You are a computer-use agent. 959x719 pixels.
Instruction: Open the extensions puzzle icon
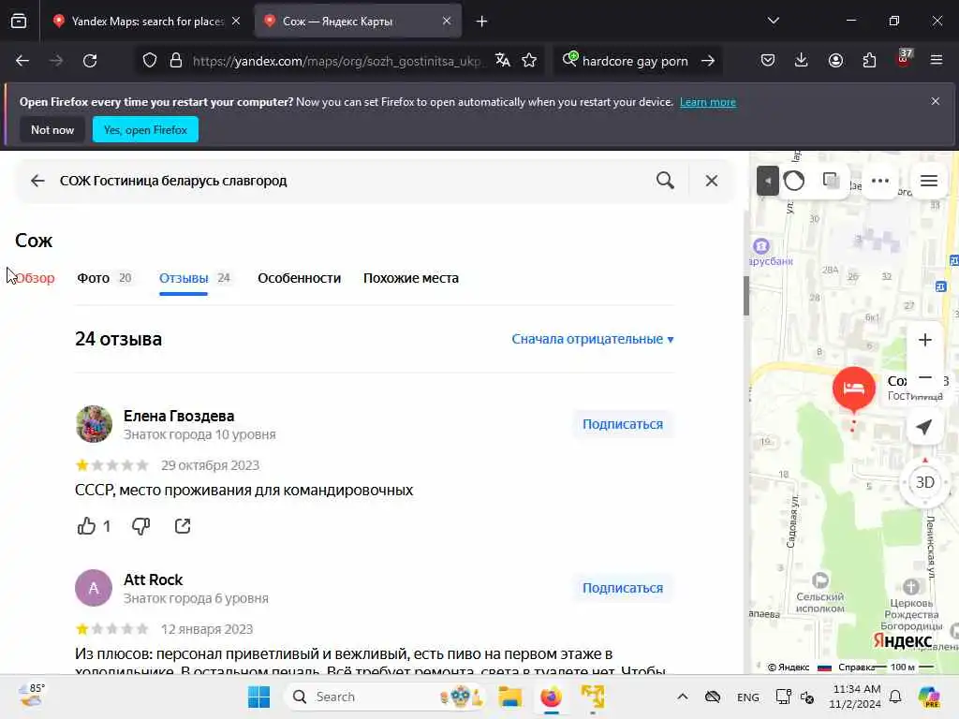[x=869, y=60]
